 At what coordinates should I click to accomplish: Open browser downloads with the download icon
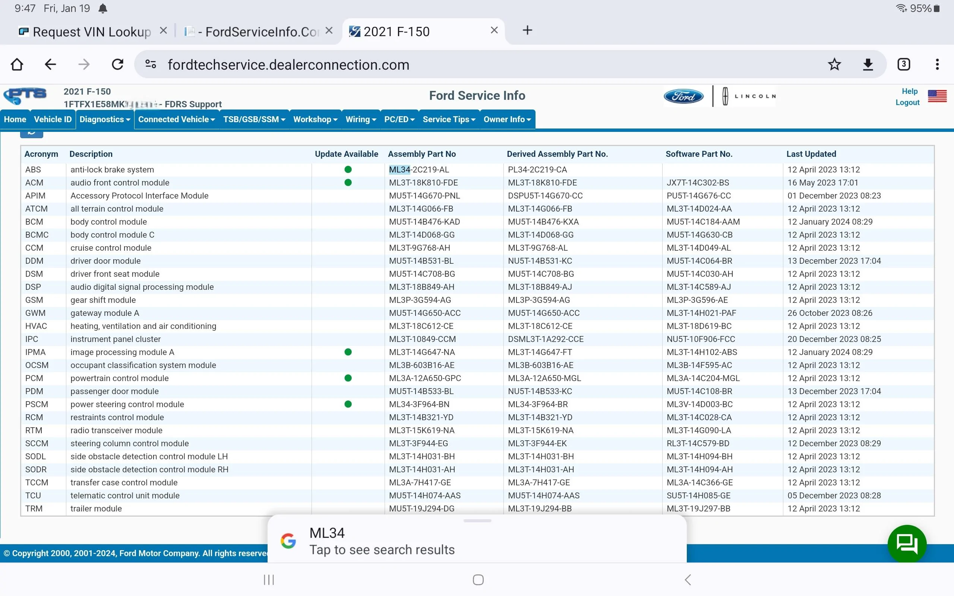(x=868, y=64)
